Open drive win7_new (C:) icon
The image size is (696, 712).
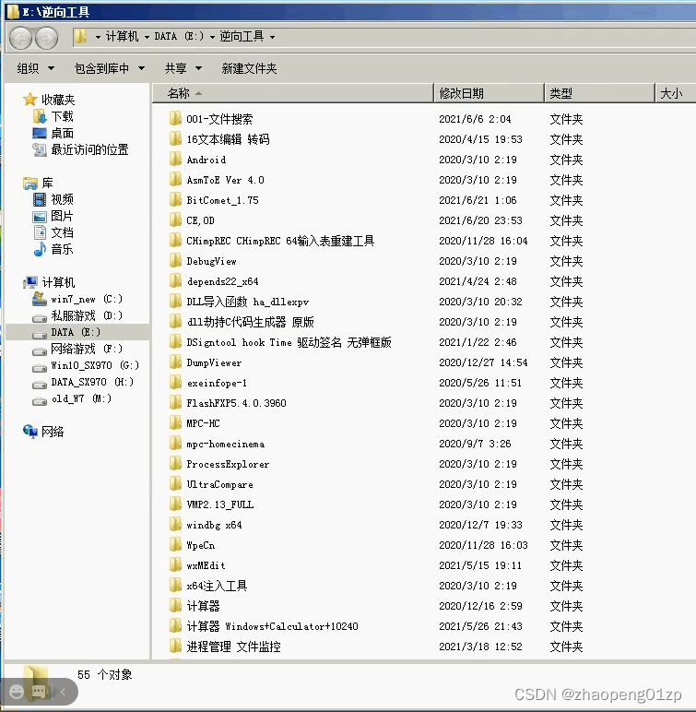click(40, 299)
